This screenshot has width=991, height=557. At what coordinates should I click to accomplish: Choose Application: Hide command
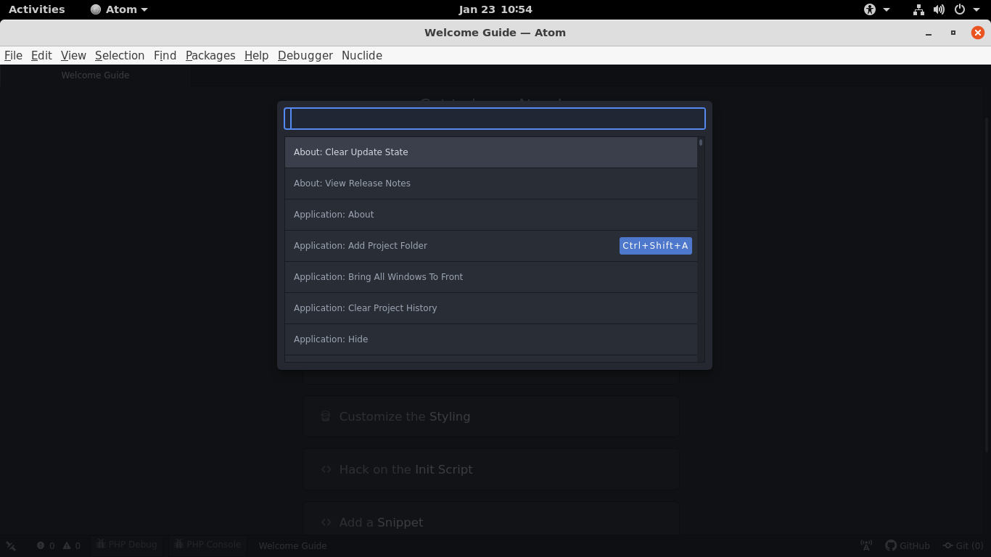(491, 339)
